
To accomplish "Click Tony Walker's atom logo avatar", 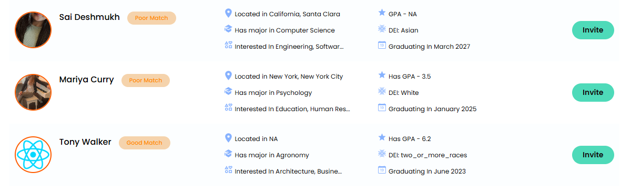I will click(x=33, y=155).
